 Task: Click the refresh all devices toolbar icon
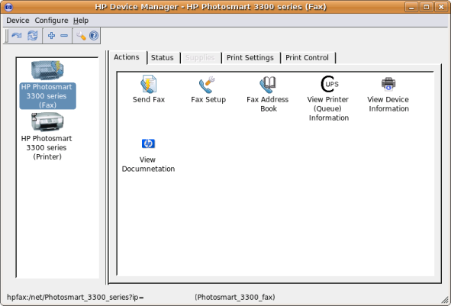[33, 36]
